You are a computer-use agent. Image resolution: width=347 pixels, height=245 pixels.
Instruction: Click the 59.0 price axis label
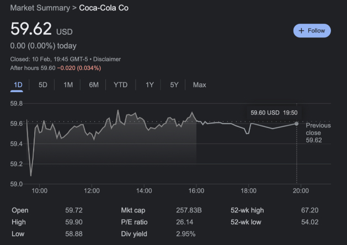point(17,184)
